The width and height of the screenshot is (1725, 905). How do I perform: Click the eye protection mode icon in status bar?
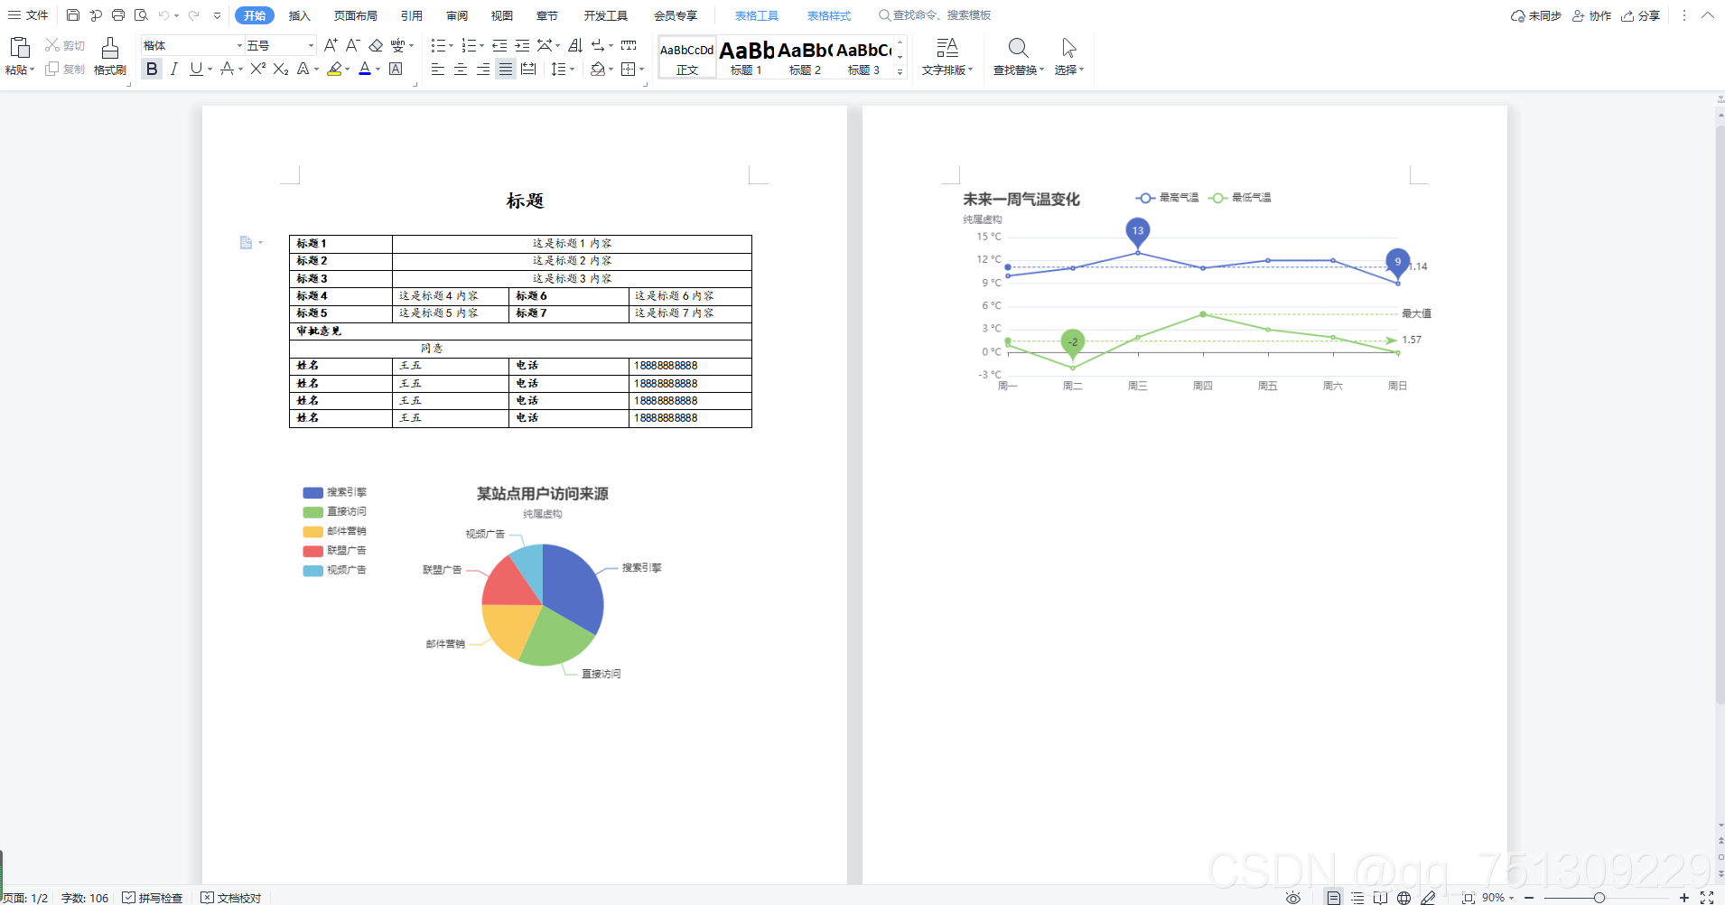tap(1293, 898)
